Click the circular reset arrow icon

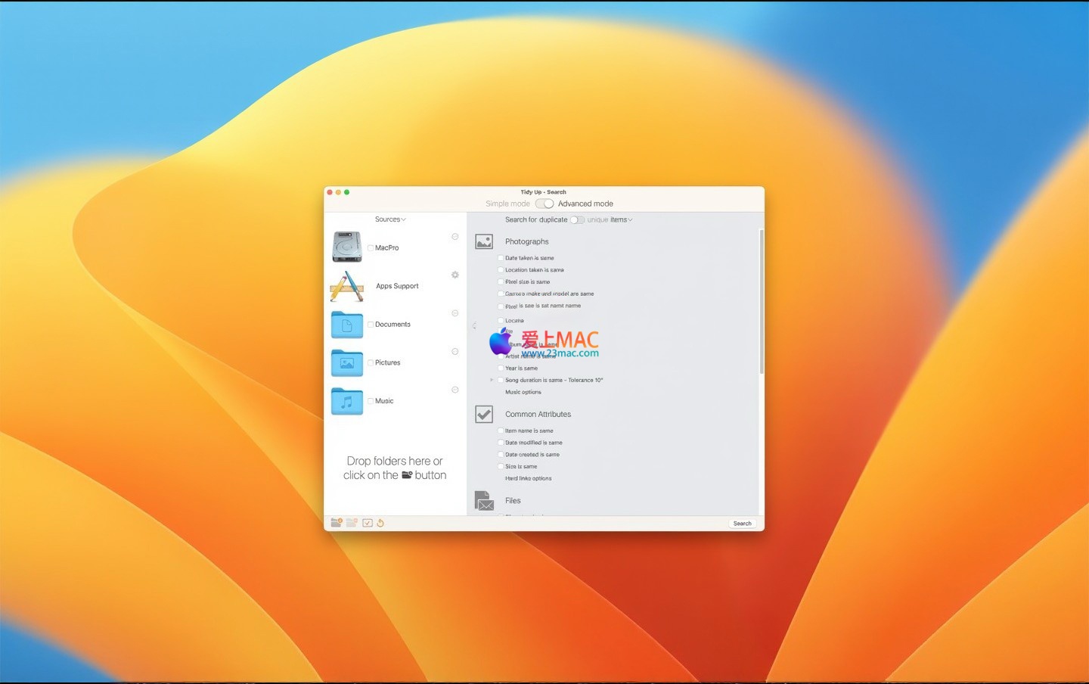(380, 523)
